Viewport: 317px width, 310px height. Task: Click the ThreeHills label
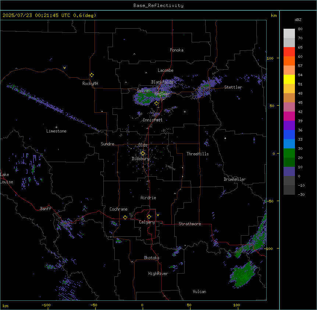coord(197,154)
